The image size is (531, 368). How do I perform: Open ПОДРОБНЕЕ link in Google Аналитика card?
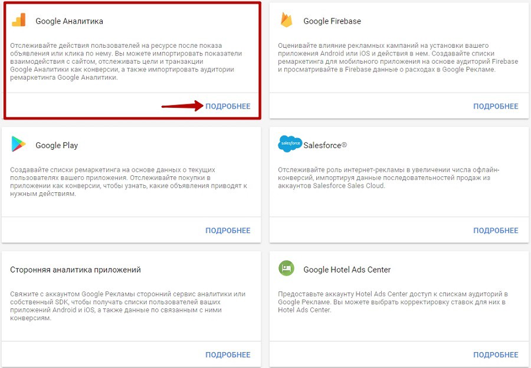pos(228,106)
